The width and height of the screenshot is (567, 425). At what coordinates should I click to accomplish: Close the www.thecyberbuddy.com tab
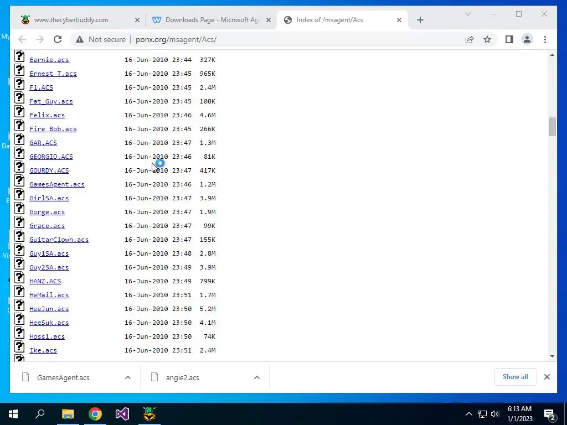[137, 20]
